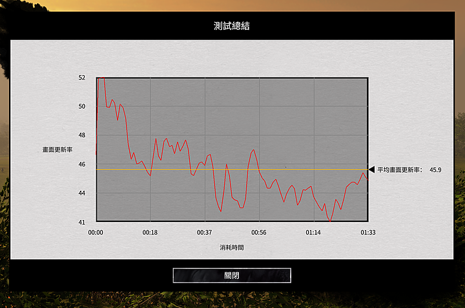Screen dimensions: 465x308
Task: Click the 01:33 time label
Action: [368, 232]
